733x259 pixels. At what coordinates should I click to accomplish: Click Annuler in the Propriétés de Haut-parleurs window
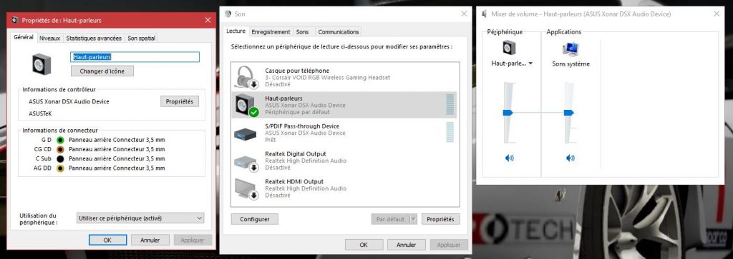pyautogui.click(x=150, y=240)
